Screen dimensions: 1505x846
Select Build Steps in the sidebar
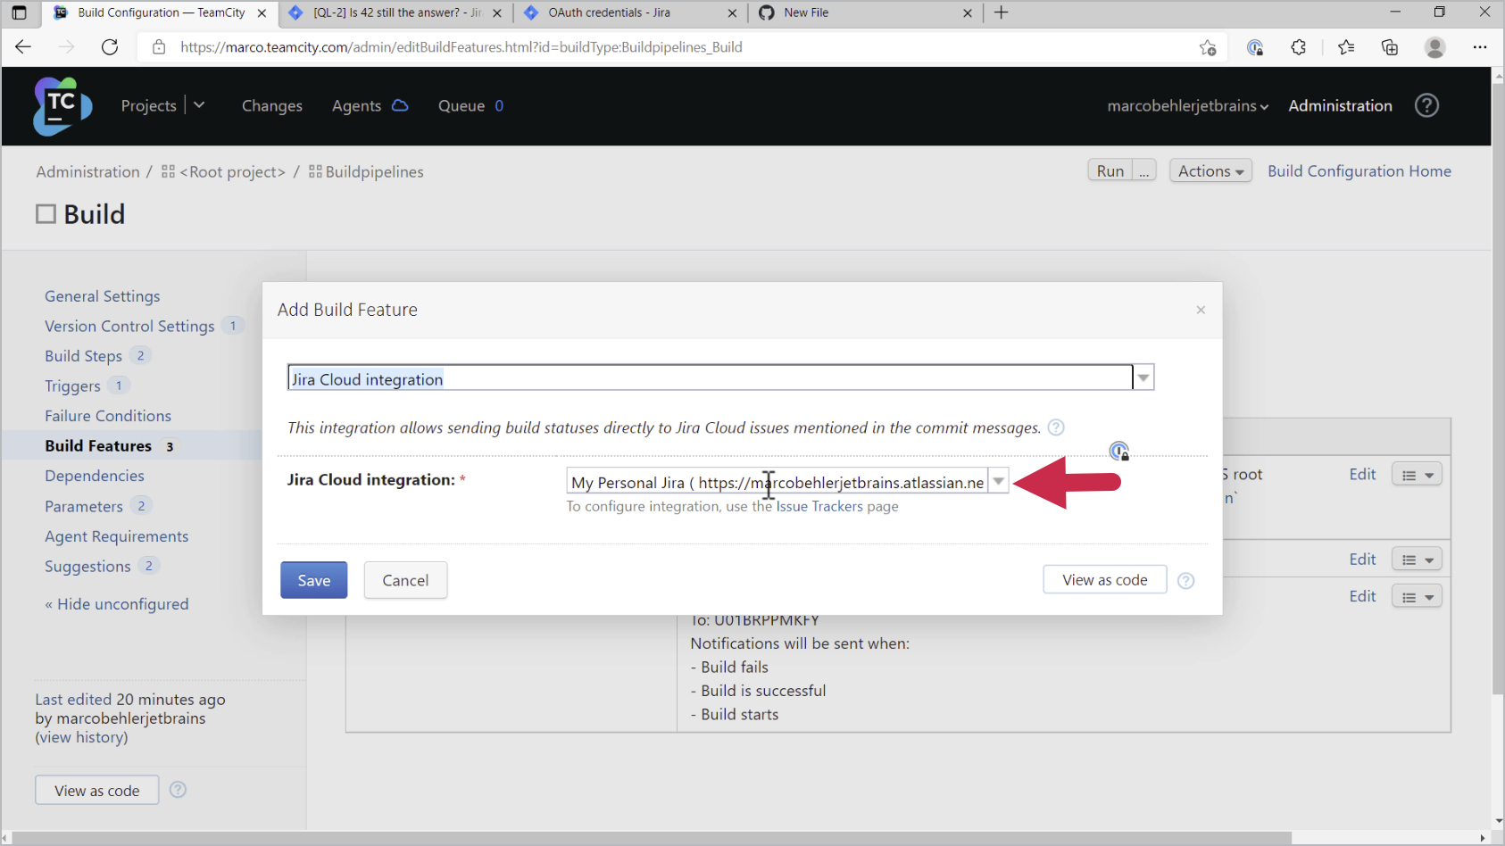pos(83,355)
